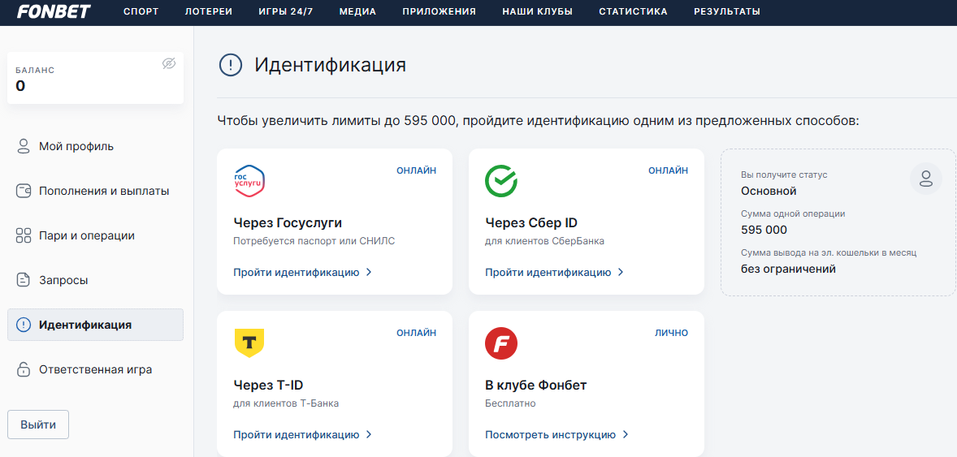Image resolution: width=957 pixels, height=457 pixels.
Task: Click the Основной status text
Action: [x=769, y=191]
